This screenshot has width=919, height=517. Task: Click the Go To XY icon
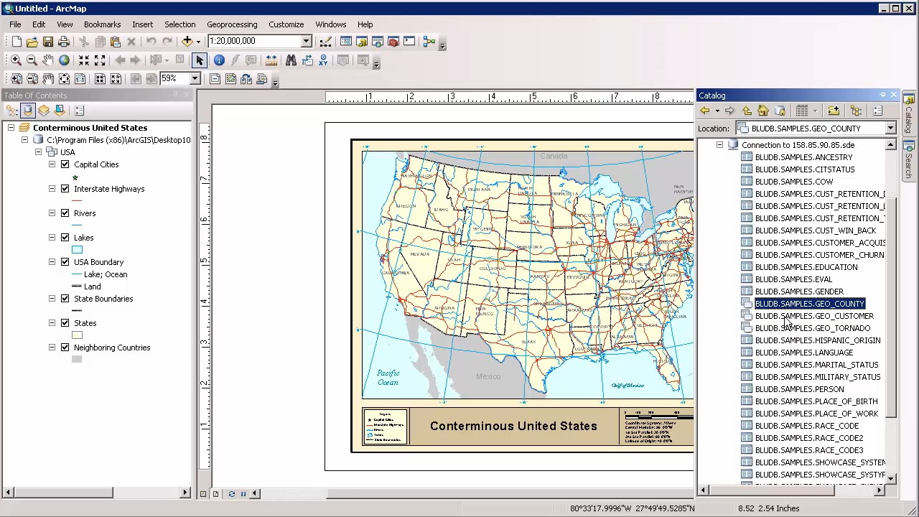pos(323,60)
